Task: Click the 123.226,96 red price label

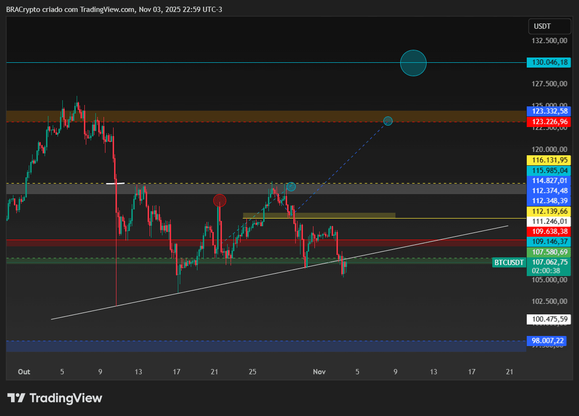Action: point(549,122)
